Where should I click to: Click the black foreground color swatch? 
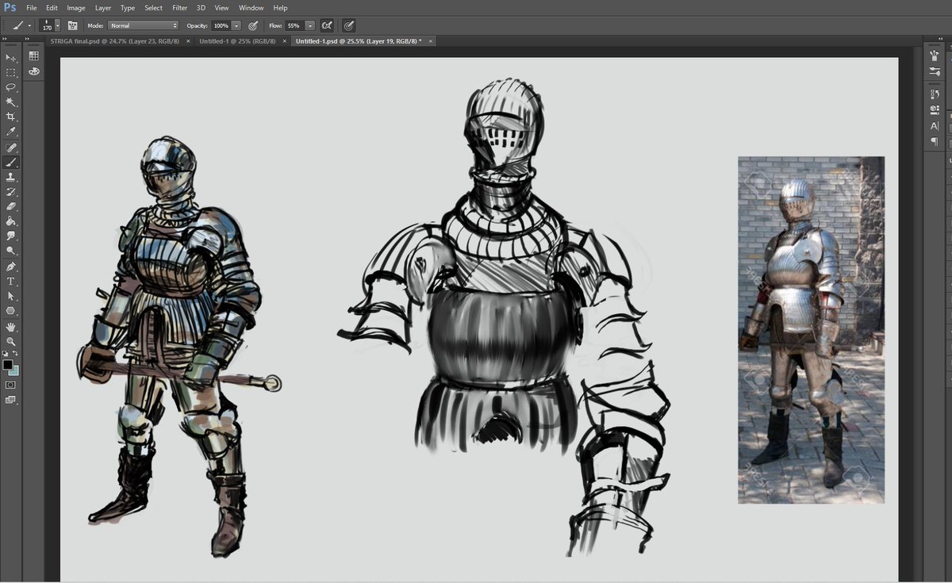click(8, 365)
